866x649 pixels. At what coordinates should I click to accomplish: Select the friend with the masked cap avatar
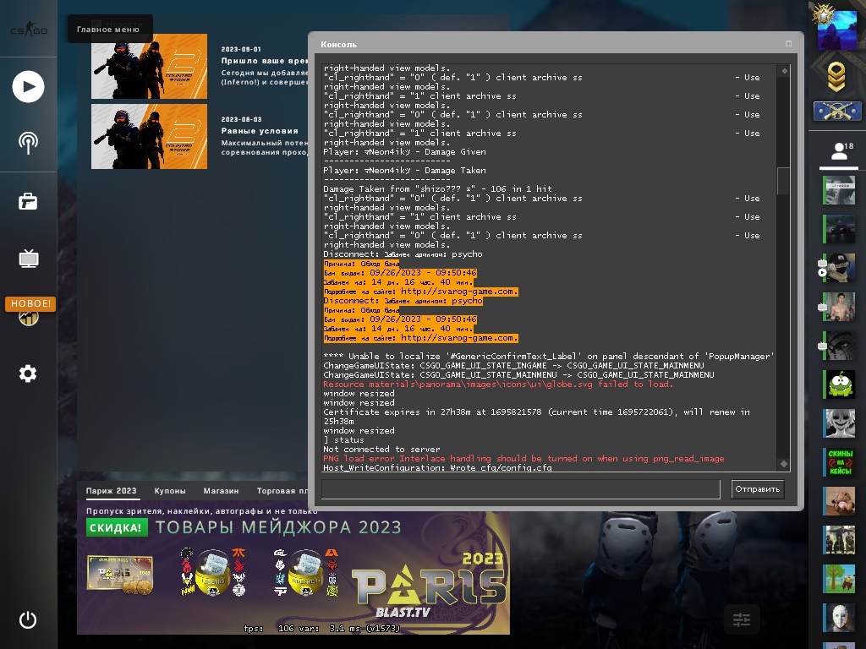(x=840, y=268)
